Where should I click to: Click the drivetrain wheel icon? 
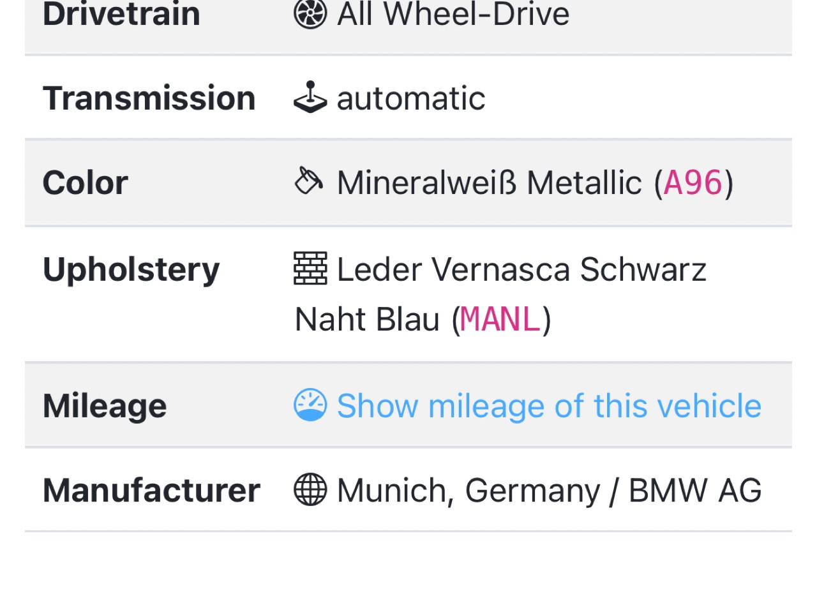(310, 14)
